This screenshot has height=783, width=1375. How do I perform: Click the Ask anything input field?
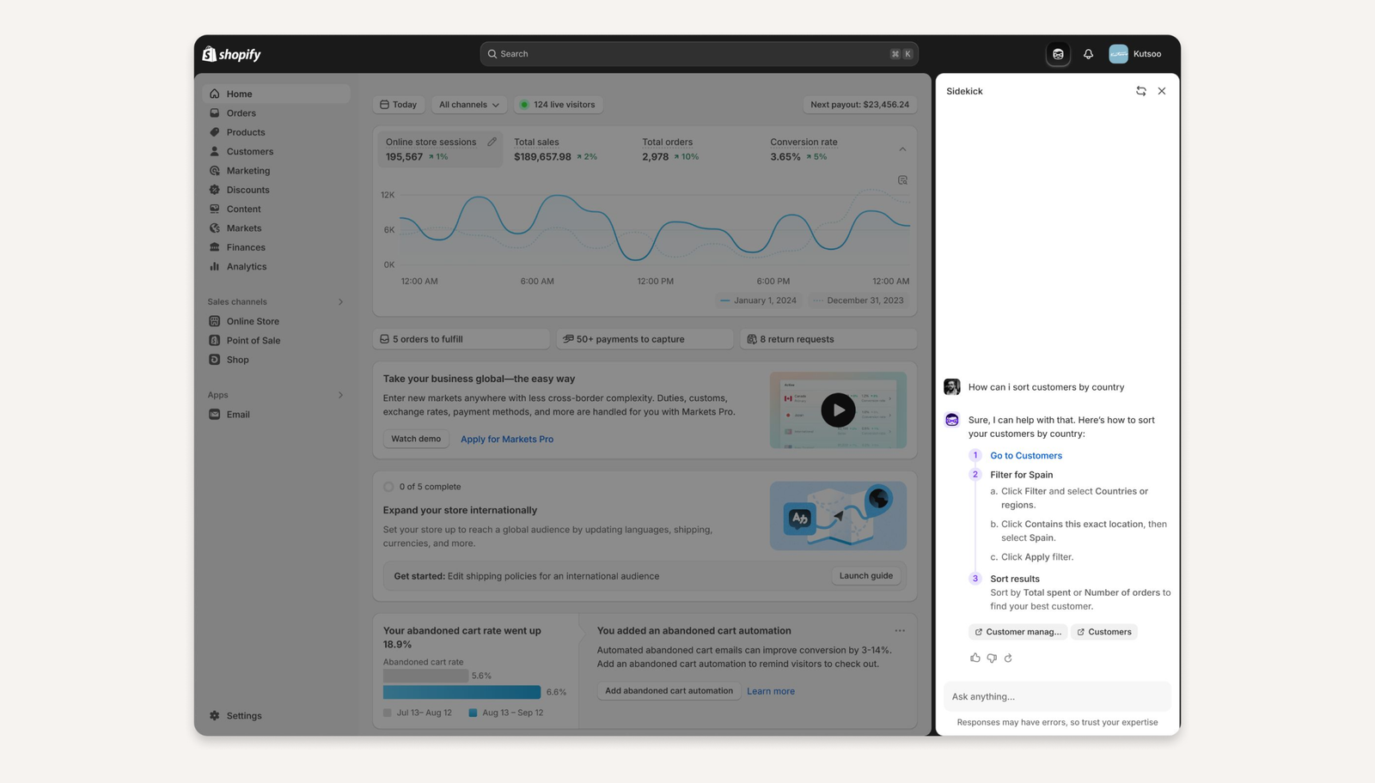coord(1057,696)
